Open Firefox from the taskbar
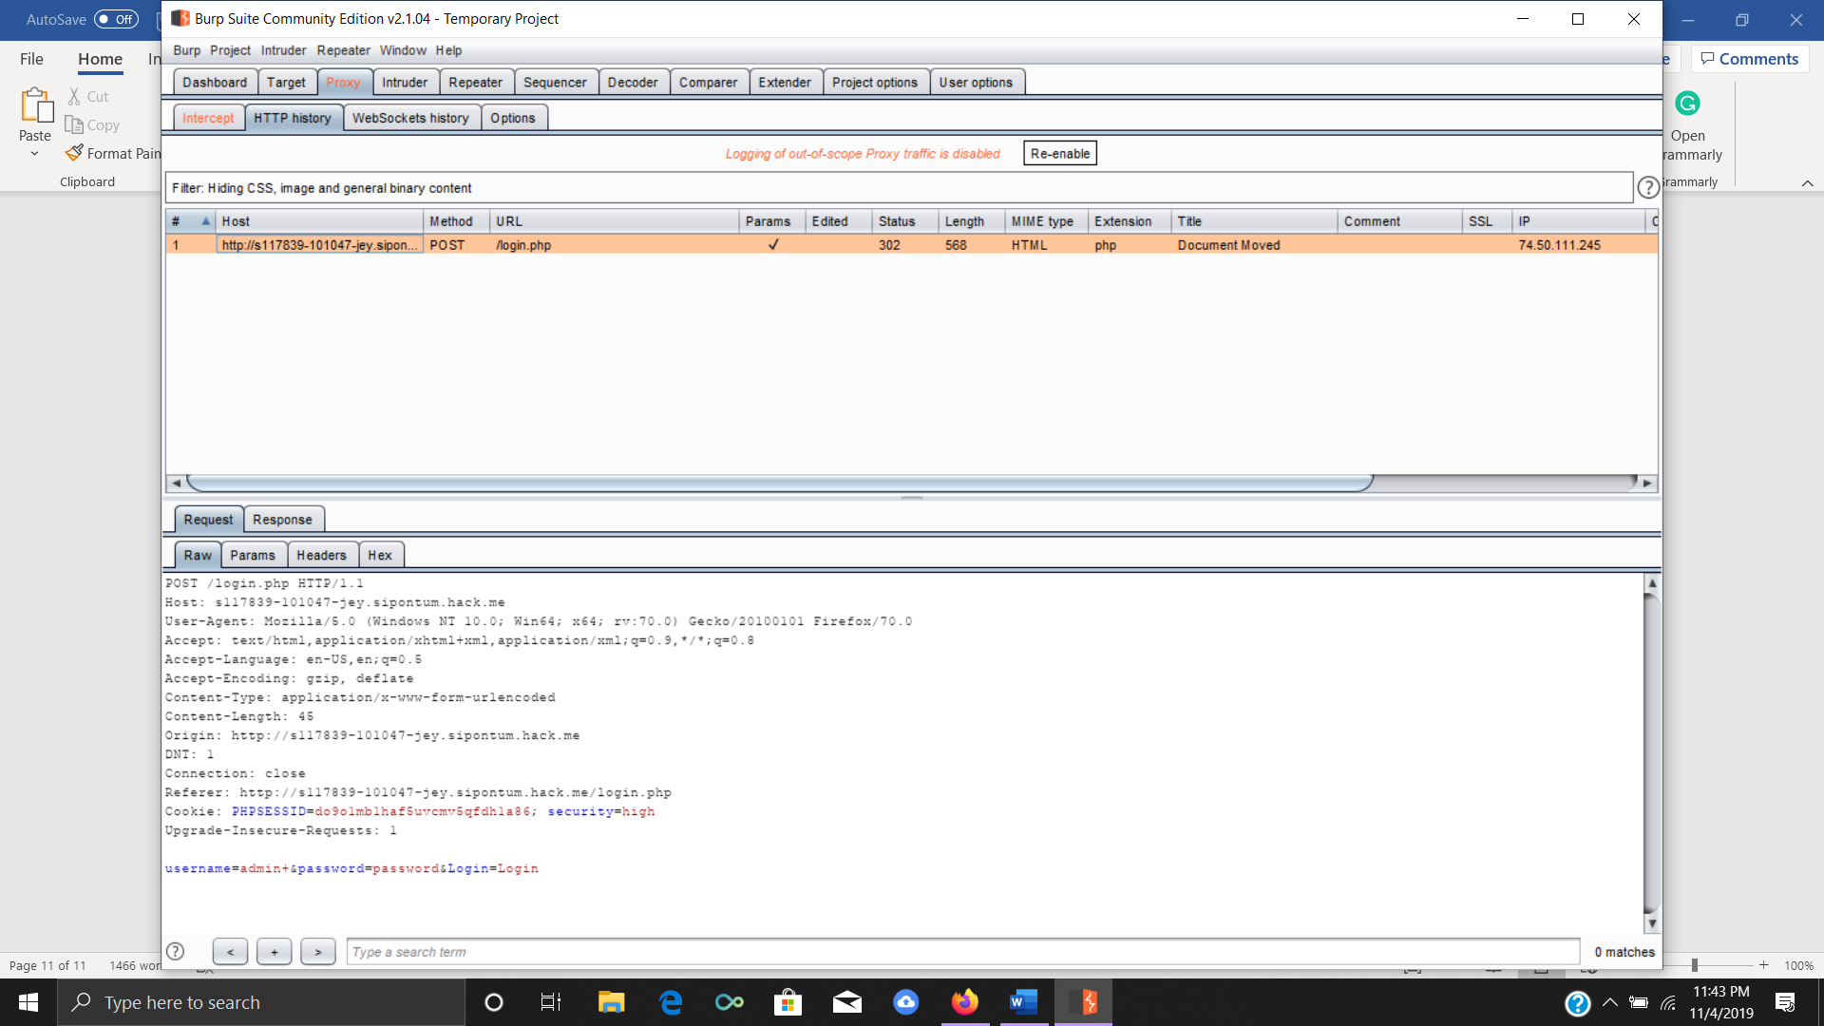Screen dimensions: 1824x1026 [x=965, y=1002]
